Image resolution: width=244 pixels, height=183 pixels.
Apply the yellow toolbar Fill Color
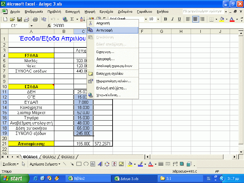[222, 19]
